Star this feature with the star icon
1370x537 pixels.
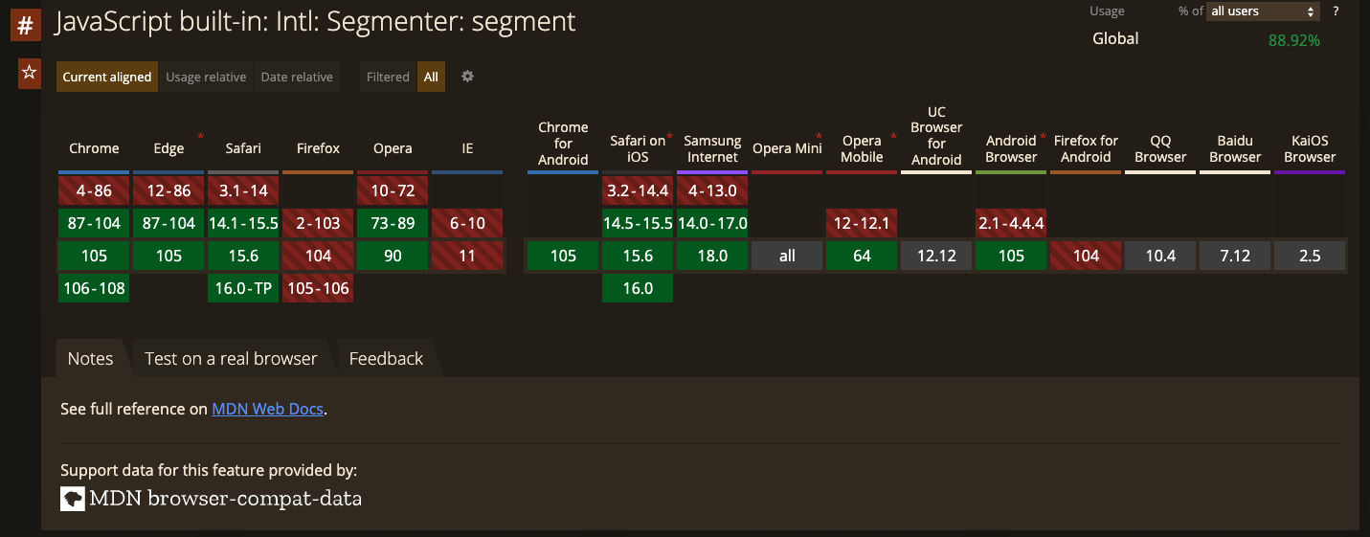[30, 73]
